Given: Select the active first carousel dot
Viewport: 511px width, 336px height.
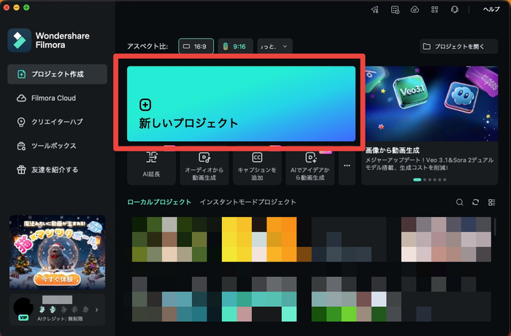Looking at the screenshot, I should (x=417, y=179).
